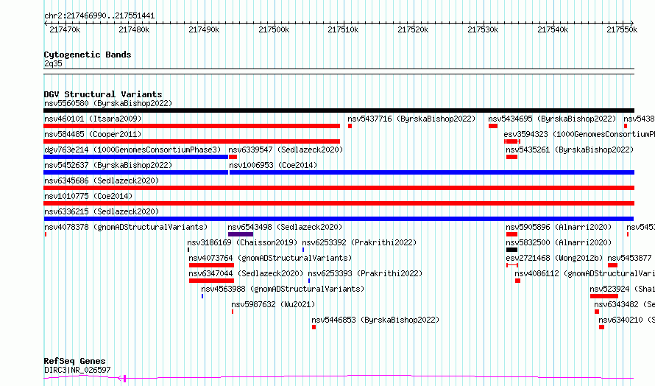Select the red nsv523924 variant bar
Screen dimensions: 655x386
coord(604,296)
